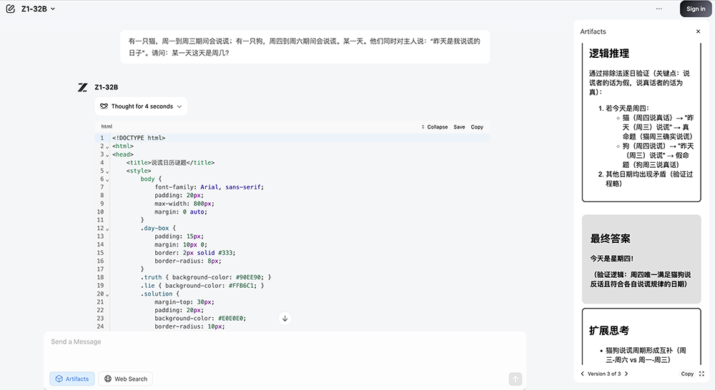Go to next artifact version
Viewport: 715px width, 390px height.
626,374
